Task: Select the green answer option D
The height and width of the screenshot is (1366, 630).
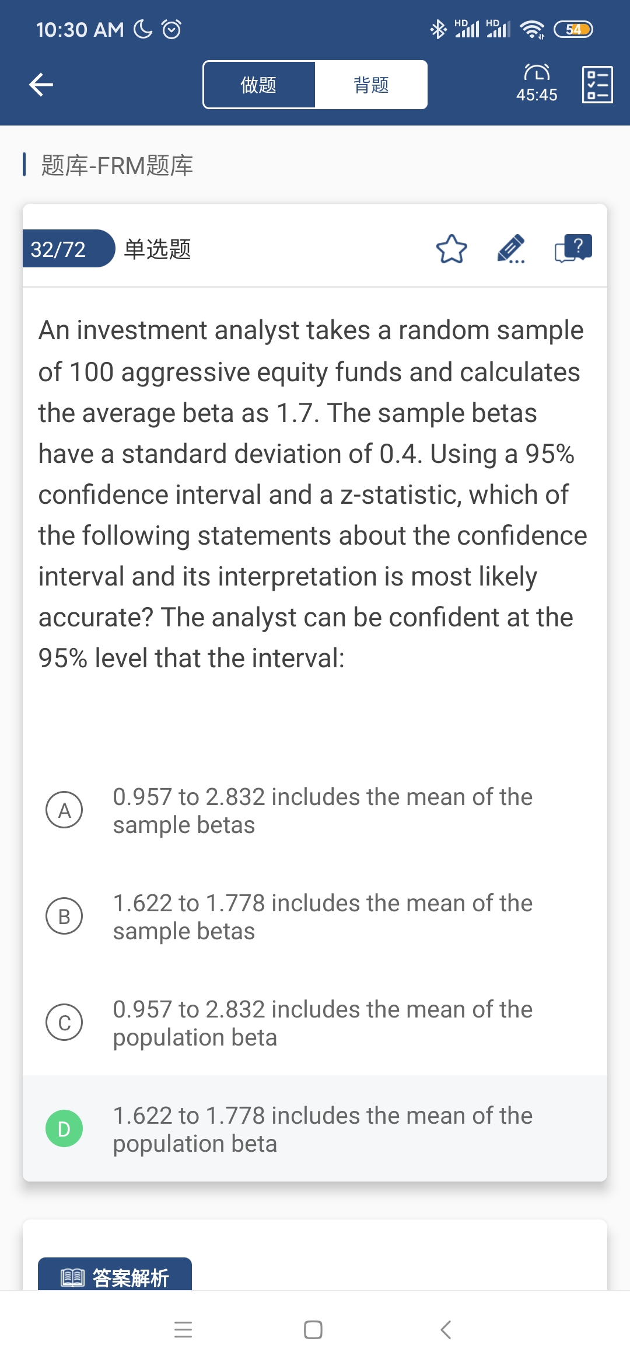Action: [x=64, y=1128]
